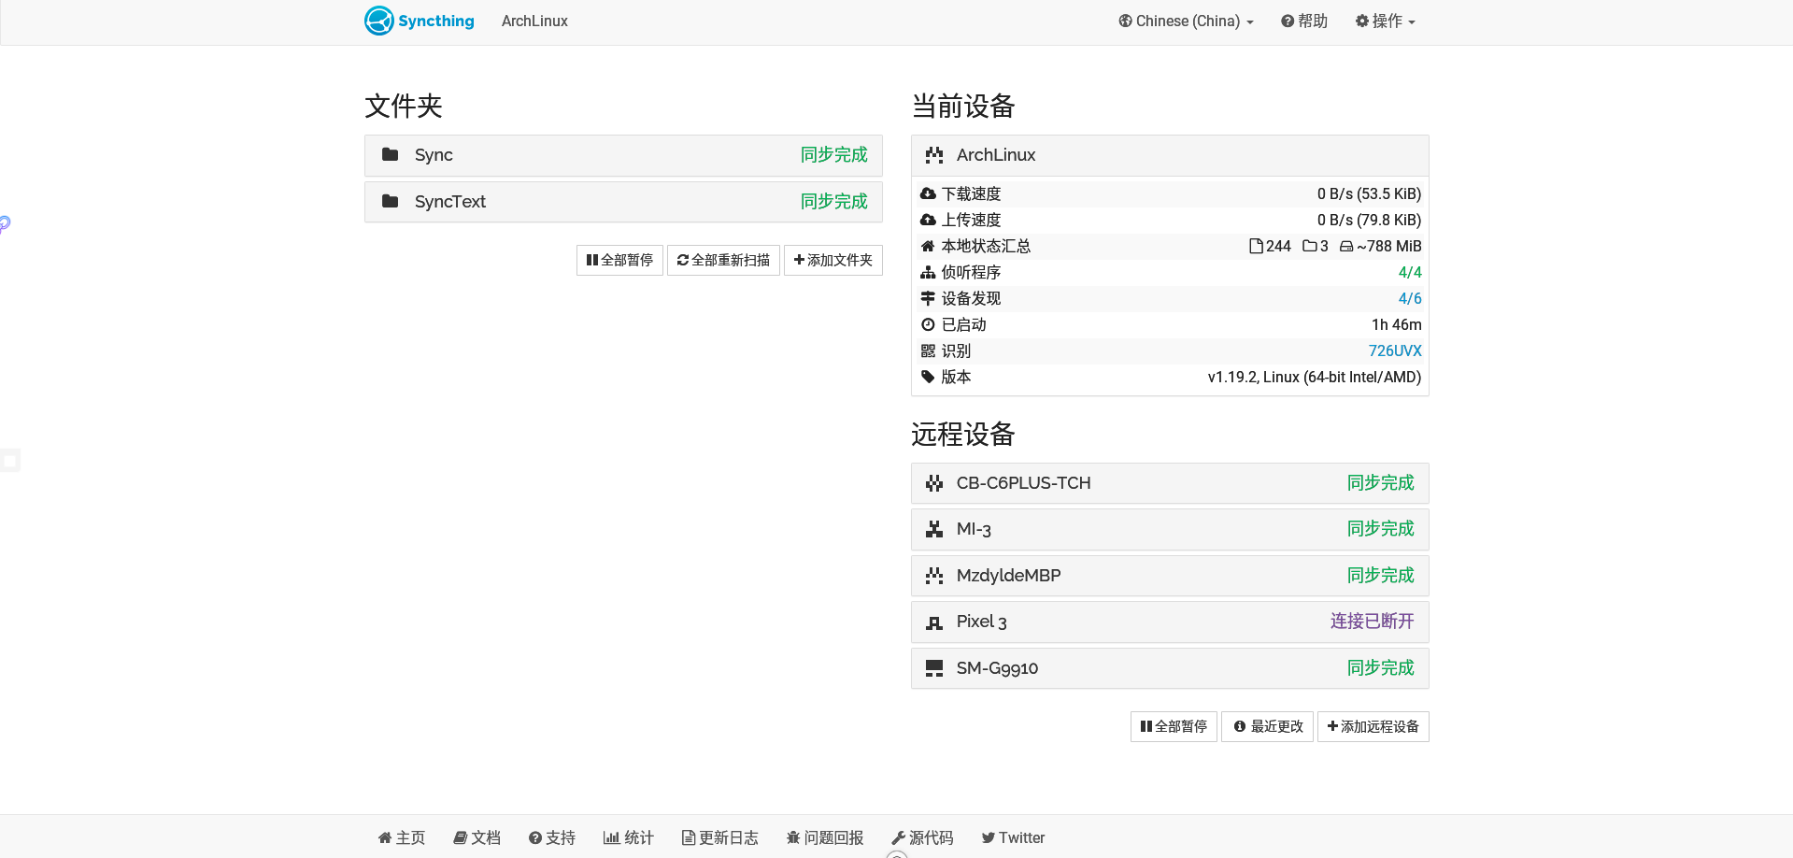Click the upload speed value 0 B/s (79.8 KiB)
This screenshot has width=1793, height=858.
click(1369, 220)
